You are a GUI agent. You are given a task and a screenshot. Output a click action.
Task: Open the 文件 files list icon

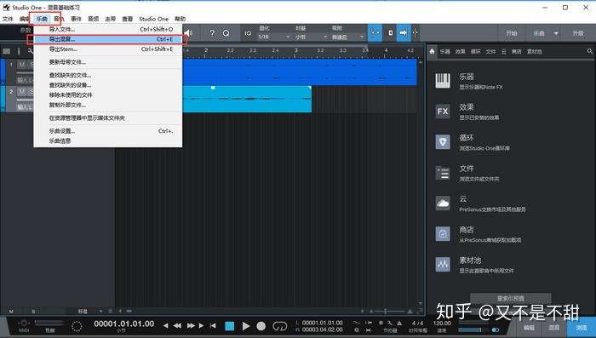[443, 173]
